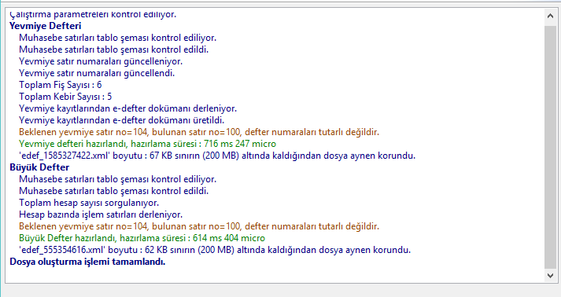This screenshot has height=297, width=561.
Task: Click orange warning line under Yevmiye Defteri
Action: tap(199, 132)
